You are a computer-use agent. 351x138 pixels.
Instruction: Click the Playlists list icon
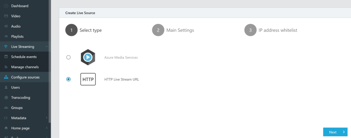(x=6, y=36)
